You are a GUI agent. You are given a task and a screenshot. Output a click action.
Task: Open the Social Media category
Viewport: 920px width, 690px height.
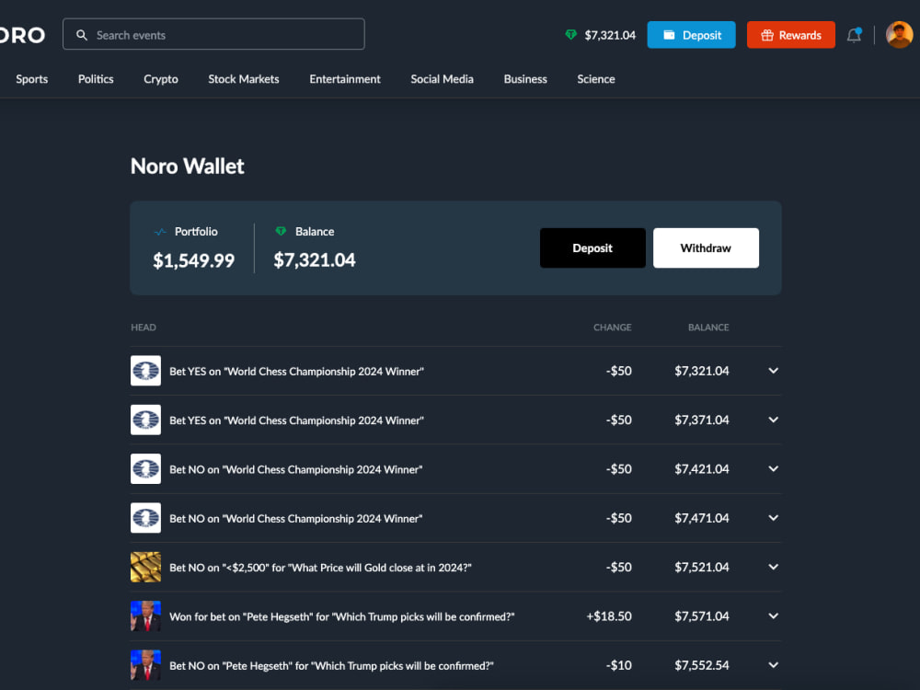[442, 79]
